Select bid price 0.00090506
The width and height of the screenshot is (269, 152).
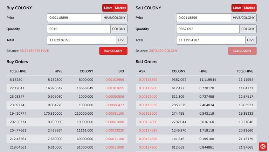point(115,96)
